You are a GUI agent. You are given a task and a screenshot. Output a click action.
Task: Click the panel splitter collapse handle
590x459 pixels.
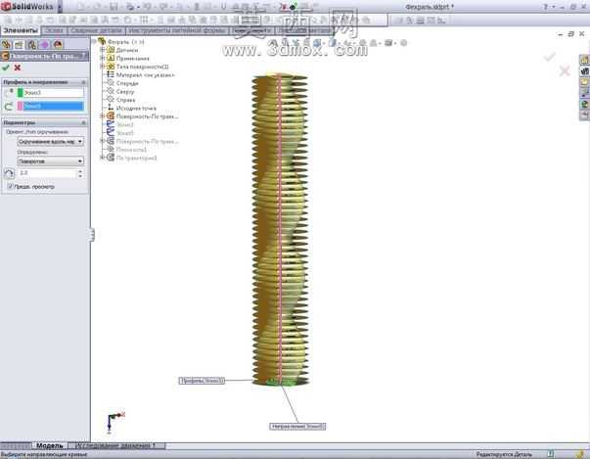91,234
